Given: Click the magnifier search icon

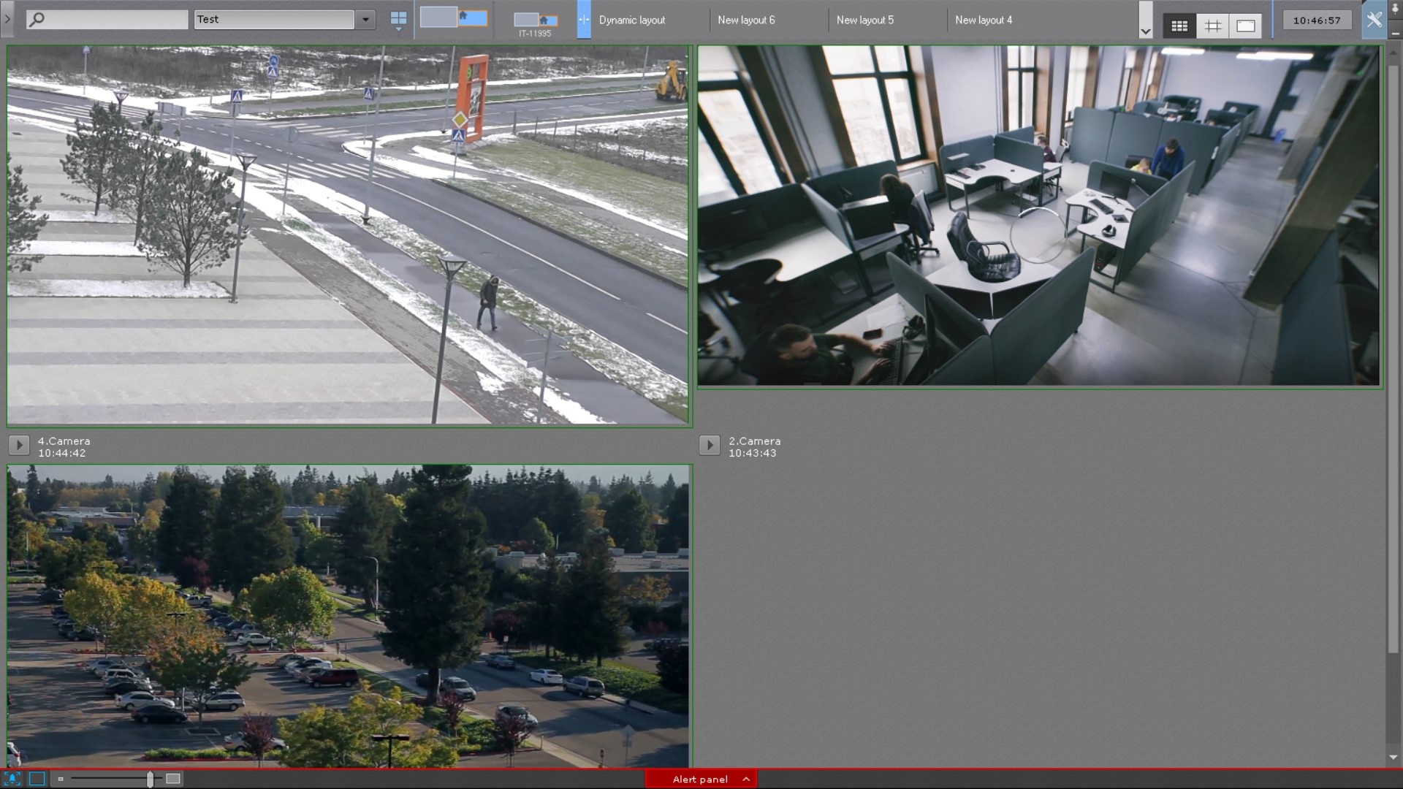Looking at the screenshot, I should pyautogui.click(x=37, y=20).
